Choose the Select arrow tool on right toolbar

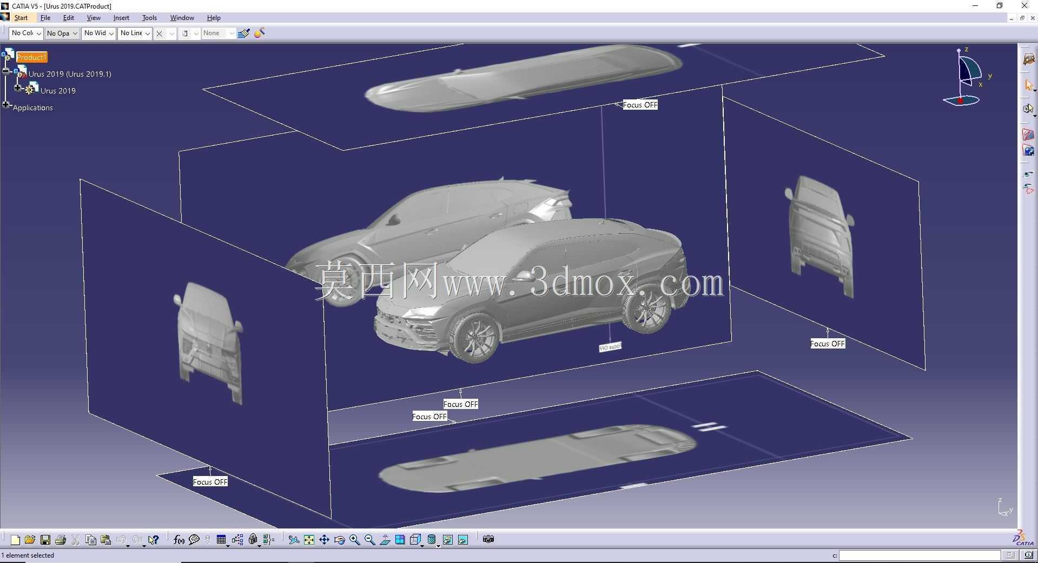pos(1028,85)
